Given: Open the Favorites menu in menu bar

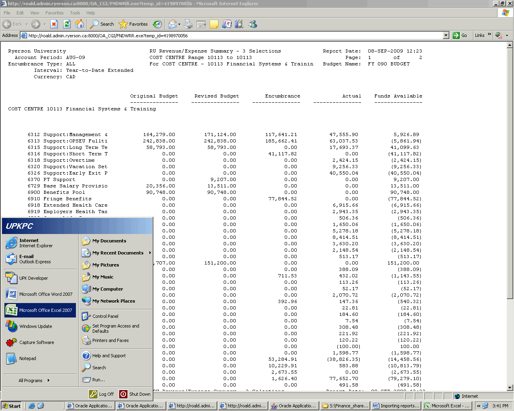Looking at the screenshot, I should (x=54, y=13).
